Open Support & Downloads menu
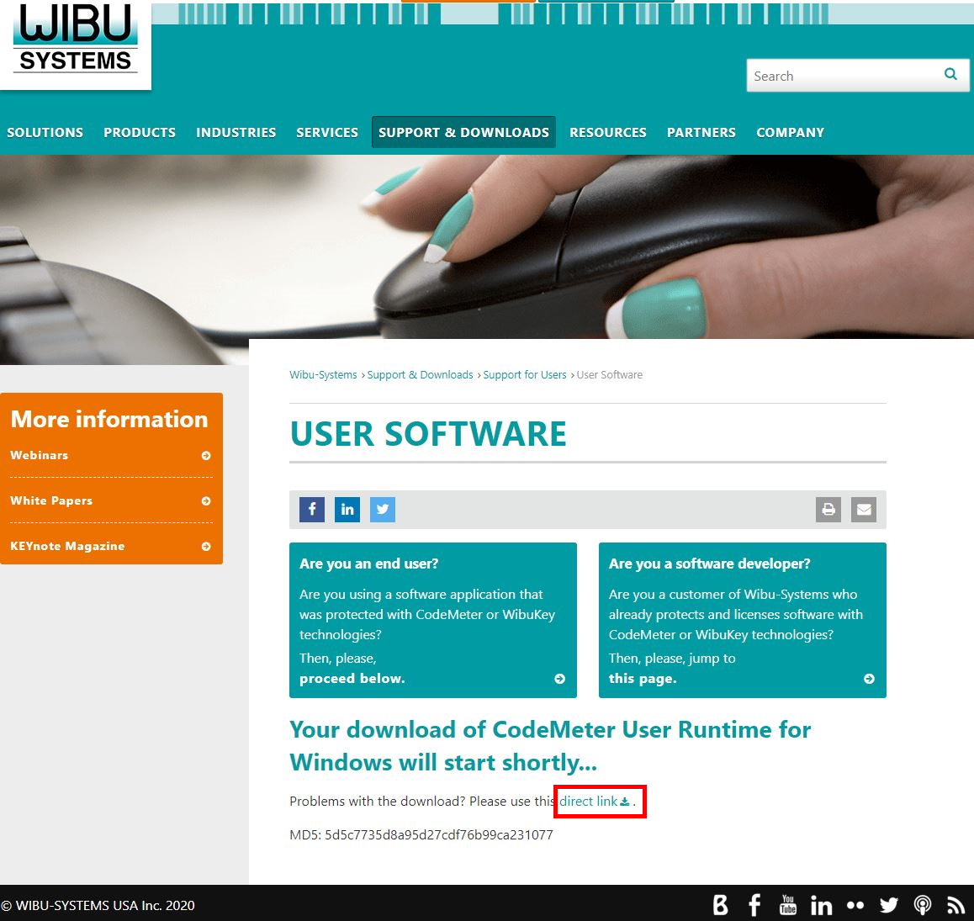Screen dimensions: 974x921 coord(463,132)
